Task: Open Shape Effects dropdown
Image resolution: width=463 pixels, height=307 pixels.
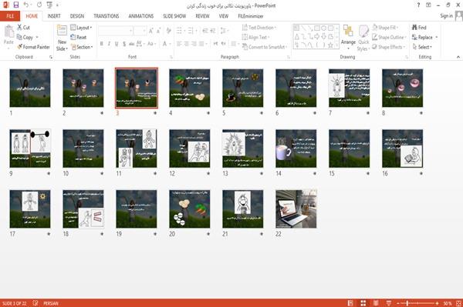Action: pos(389,47)
